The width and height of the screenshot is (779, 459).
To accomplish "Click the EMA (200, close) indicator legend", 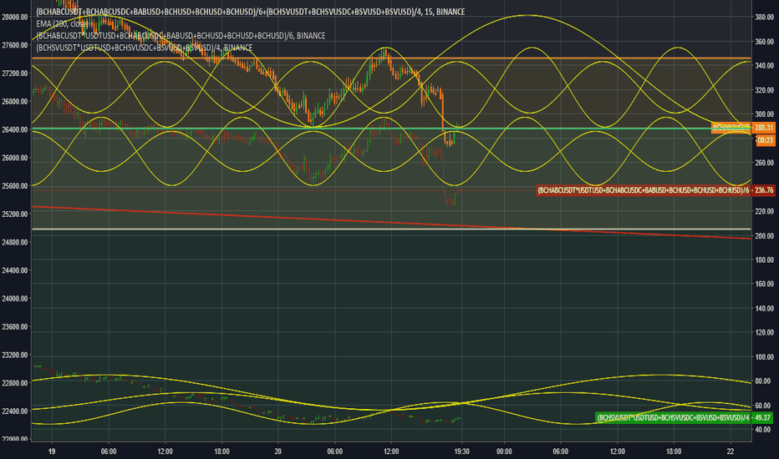I will (x=62, y=24).
